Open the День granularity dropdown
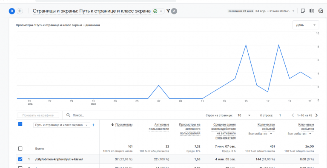Screen dimensions: 327x168 click(306, 25)
